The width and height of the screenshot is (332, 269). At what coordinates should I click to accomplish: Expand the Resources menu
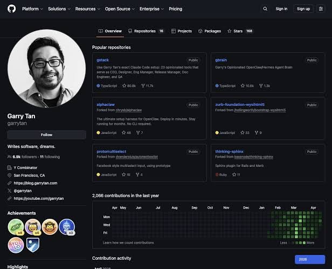(x=88, y=9)
